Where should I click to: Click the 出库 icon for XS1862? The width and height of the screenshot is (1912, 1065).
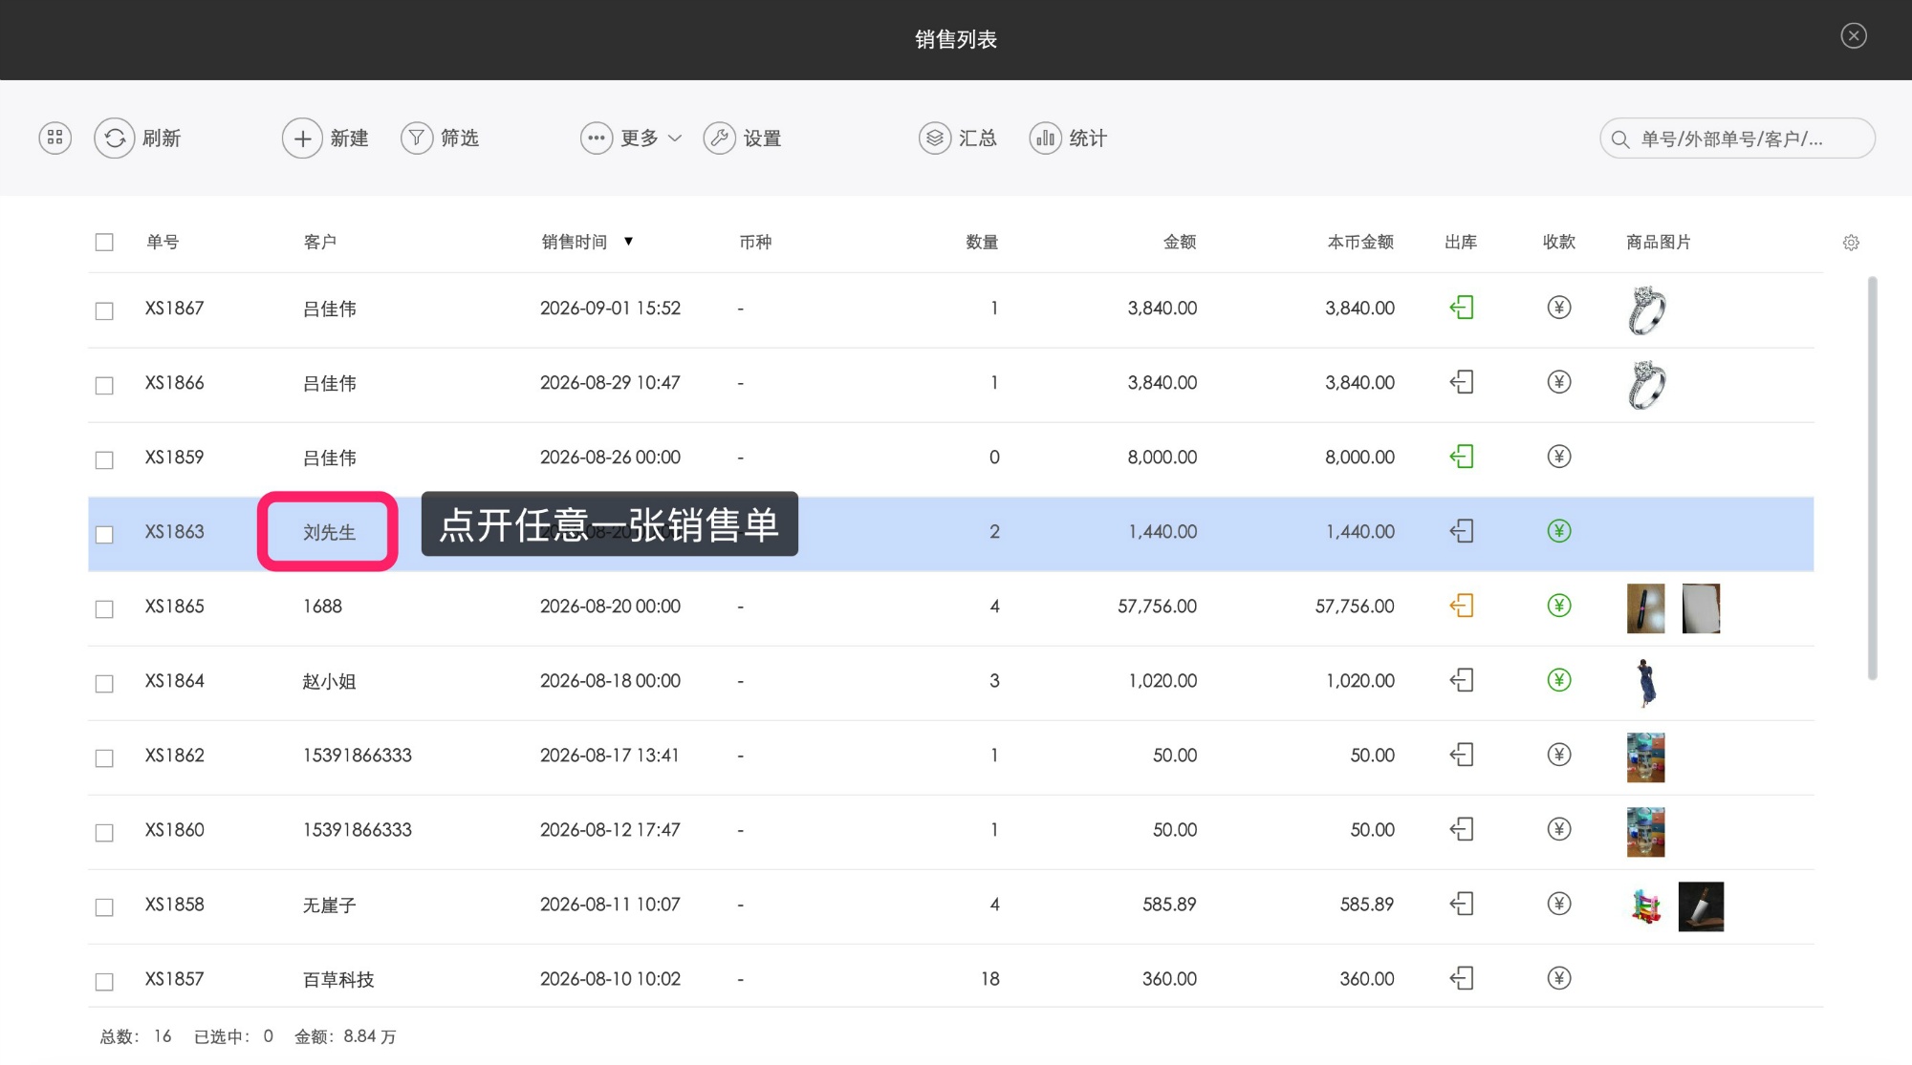click(x=1462, y=755)
